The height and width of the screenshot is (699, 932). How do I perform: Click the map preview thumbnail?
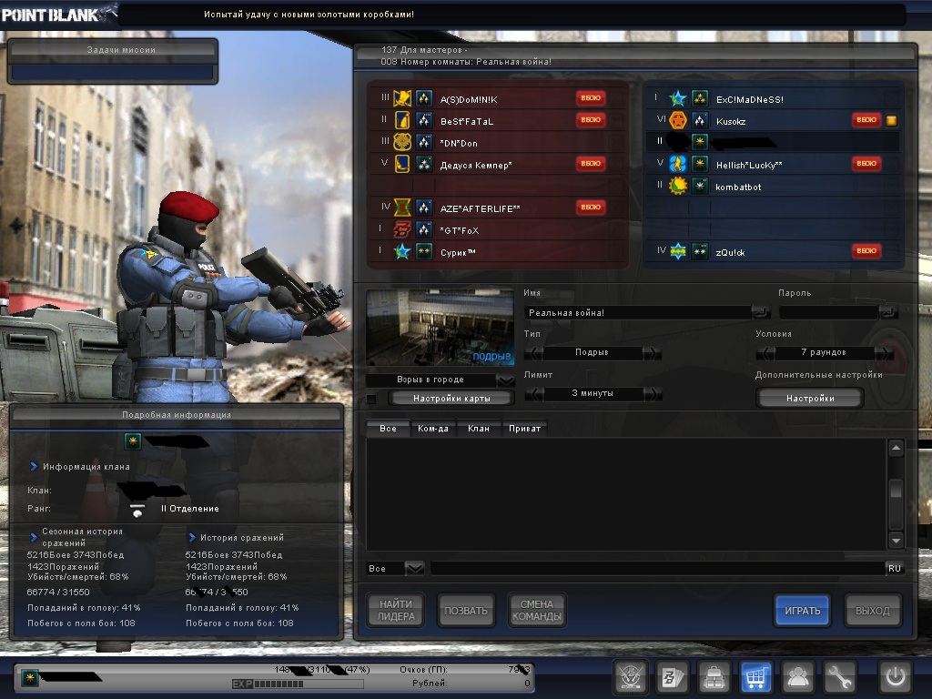click(440, 327)
